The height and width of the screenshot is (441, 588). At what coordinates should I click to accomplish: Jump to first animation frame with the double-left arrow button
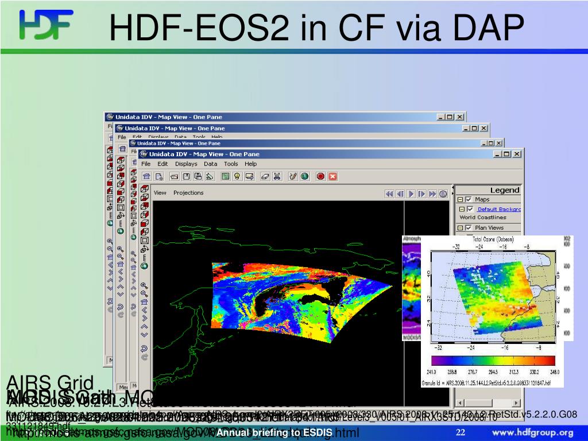click(389, 194)
